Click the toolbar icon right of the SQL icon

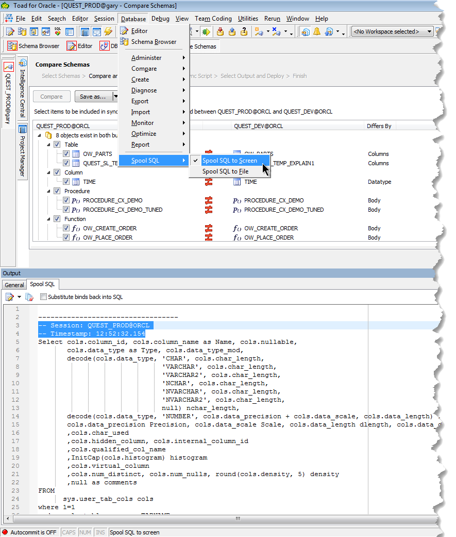[70, 32]
